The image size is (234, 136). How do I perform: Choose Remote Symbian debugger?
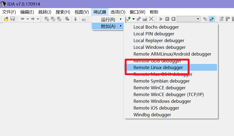(162, 81)
